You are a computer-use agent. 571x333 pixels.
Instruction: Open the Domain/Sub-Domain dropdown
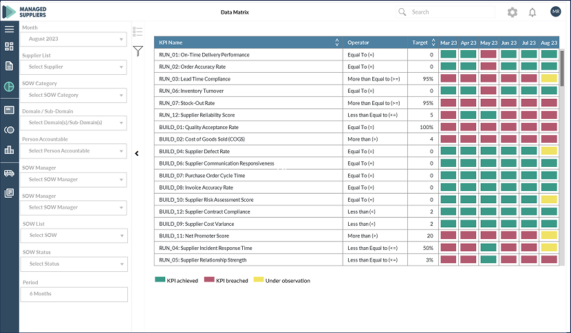coord(74,123)
